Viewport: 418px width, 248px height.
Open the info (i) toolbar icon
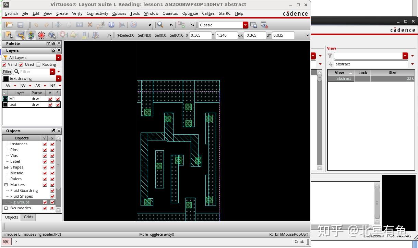pos(111,25)
